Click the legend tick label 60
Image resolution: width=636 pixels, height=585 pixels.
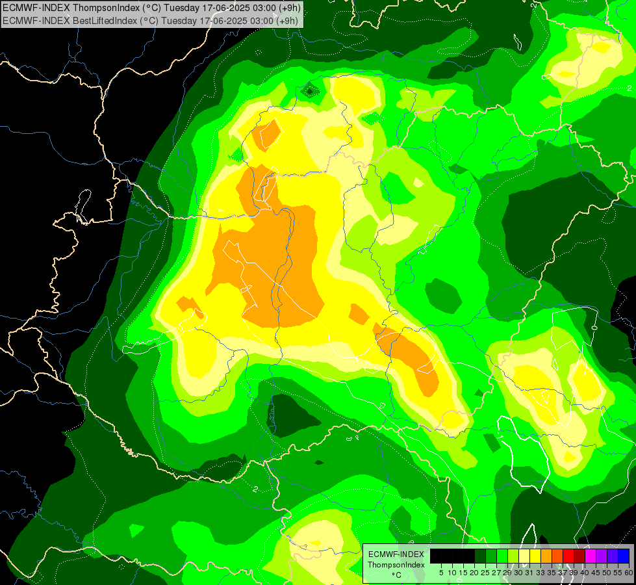pos(629,573)
